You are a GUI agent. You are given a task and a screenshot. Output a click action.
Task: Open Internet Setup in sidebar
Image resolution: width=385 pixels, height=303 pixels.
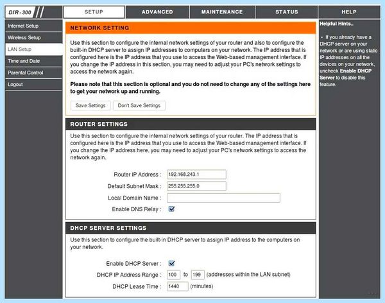(33, 26)
